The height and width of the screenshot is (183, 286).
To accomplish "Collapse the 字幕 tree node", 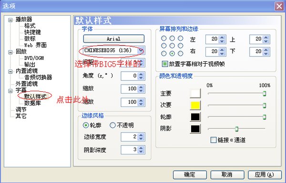I will pyautogui.click(x=10, y=91).
